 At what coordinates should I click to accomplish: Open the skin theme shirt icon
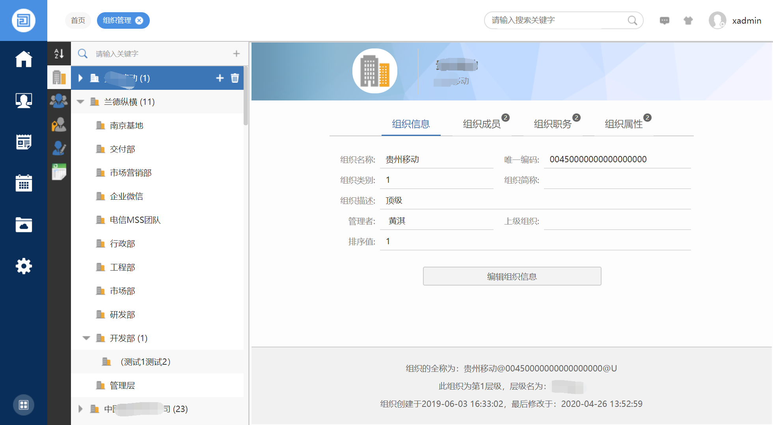(688, 20)
